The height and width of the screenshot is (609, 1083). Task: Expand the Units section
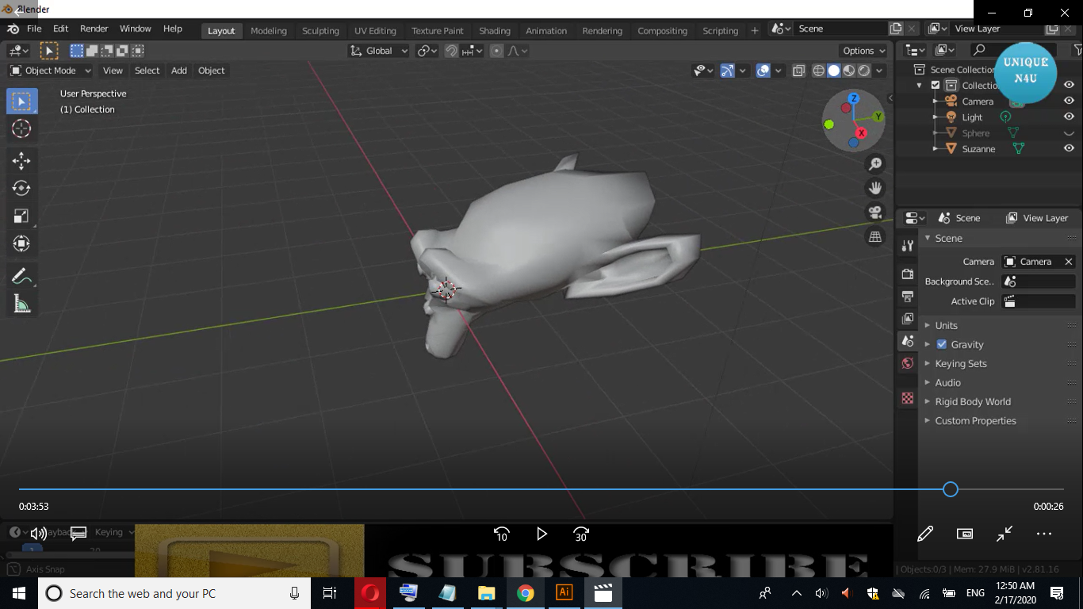[x=947, y=325]
